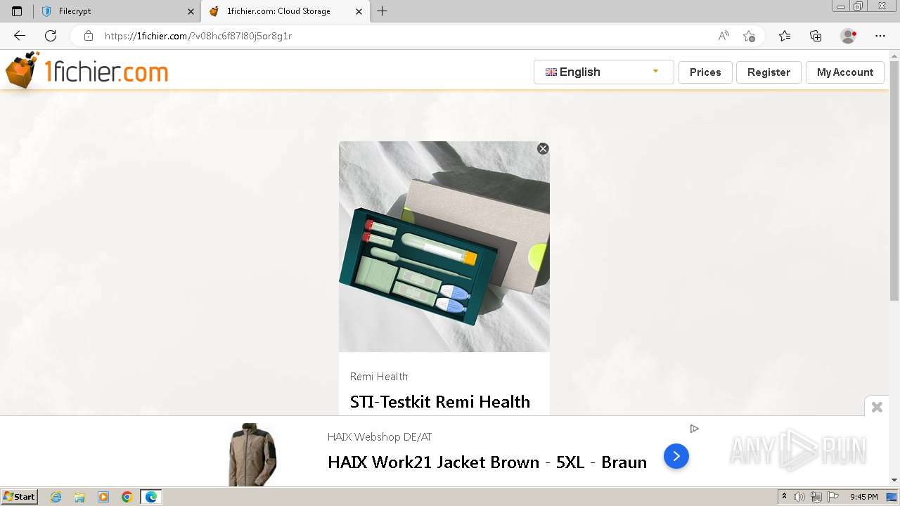Image resolution: width=900 pixels, height=506 pixels.
Task: Open the AdChoices icon
Action: [x=695, y=429]
